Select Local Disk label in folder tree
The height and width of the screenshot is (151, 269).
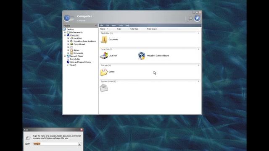point(77,38)
